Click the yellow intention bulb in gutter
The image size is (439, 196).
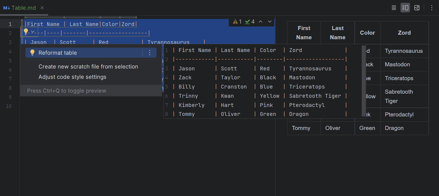pos(26,32)
